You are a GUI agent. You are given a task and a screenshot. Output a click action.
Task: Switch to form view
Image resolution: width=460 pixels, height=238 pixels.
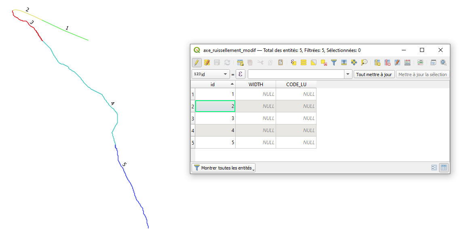click(x=434, y=168)
